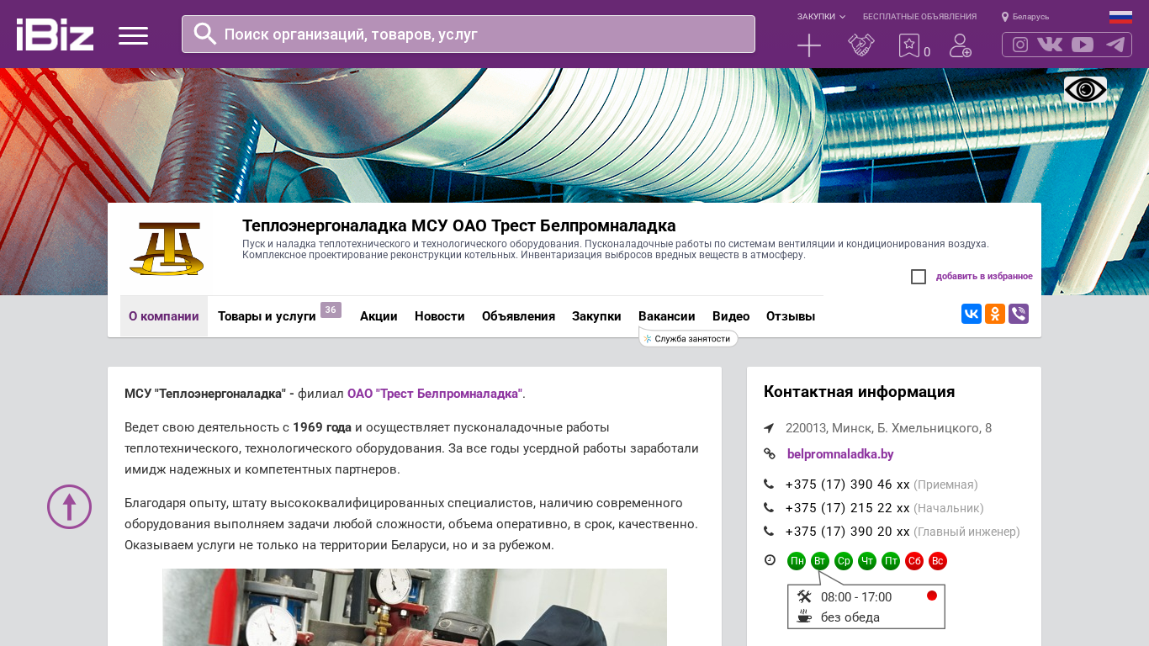Click the search magnifier icon
Viewport: 1149px width, 646px height.
[205, 34]
